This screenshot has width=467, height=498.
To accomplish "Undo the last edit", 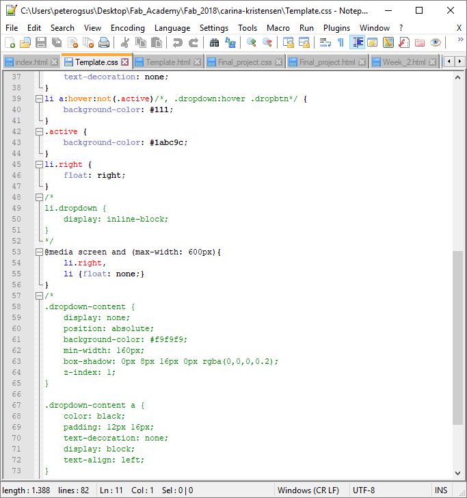I will click(178, 42).
